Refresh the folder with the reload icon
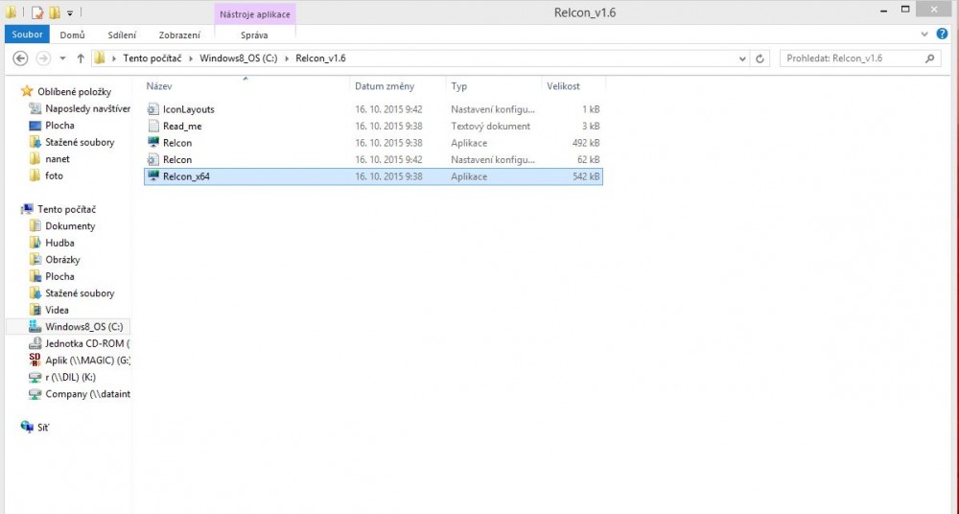Screen dimensions: 959x514 pos(760,58)
